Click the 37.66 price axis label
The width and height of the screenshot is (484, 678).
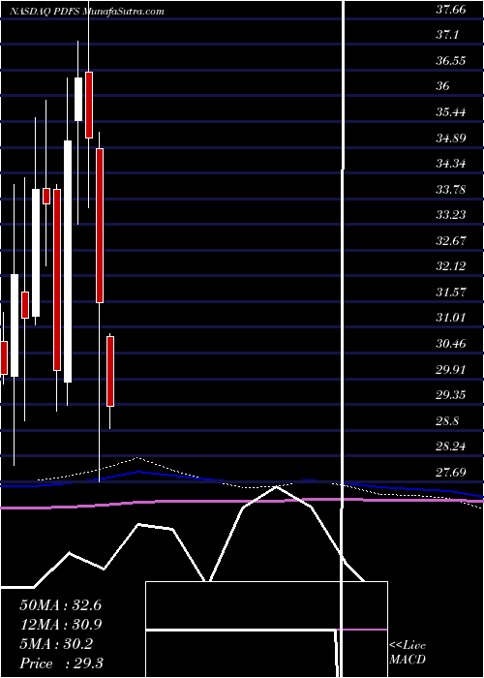click(x=451, y=10)
